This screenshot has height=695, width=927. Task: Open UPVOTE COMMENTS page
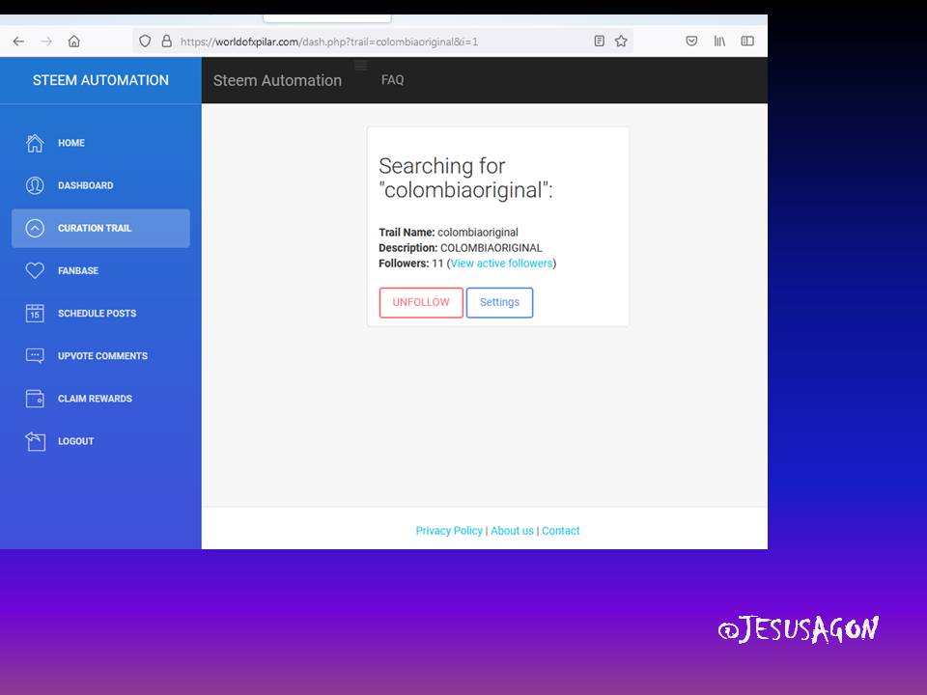[100, 356]
